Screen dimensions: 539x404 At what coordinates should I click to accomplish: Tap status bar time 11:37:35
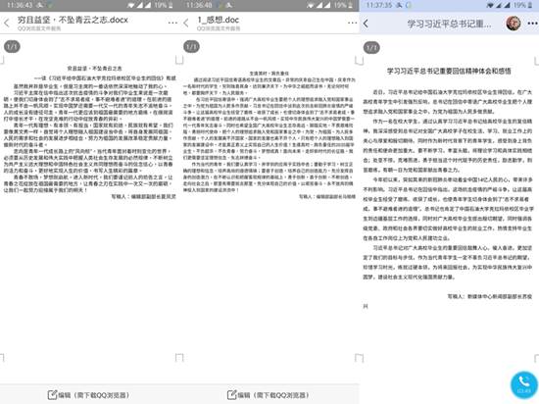tap(379, 5)
